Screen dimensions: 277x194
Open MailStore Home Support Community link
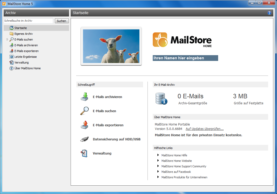pyautogui.click(x=184, y=166)
